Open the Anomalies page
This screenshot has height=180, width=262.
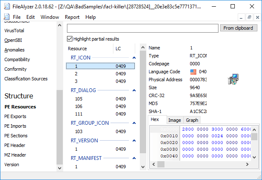pos(14,50)
